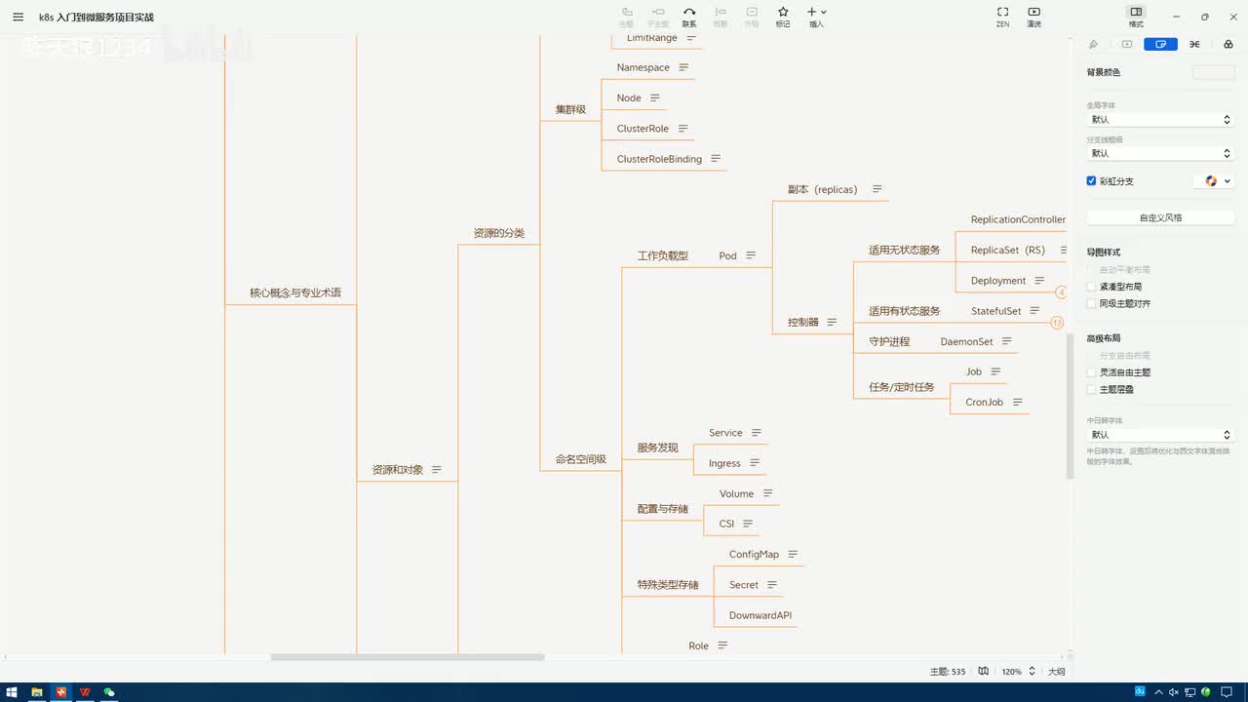Viewport: 1248px width, 702px height.
Task: Open note icon on Secret topic
Action: coord(771,585)
